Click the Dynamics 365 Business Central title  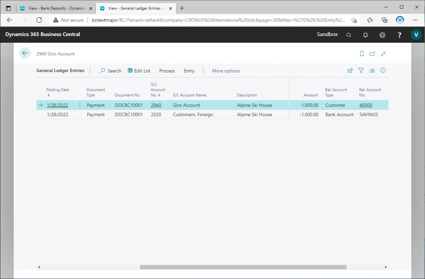[43, 34]
